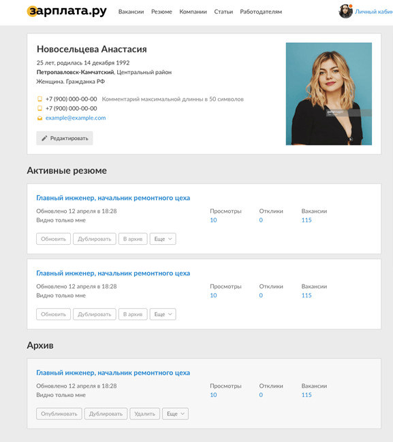
Task: Open Вакансии count 115 in first resume
Action: click(x=306, y=220)
